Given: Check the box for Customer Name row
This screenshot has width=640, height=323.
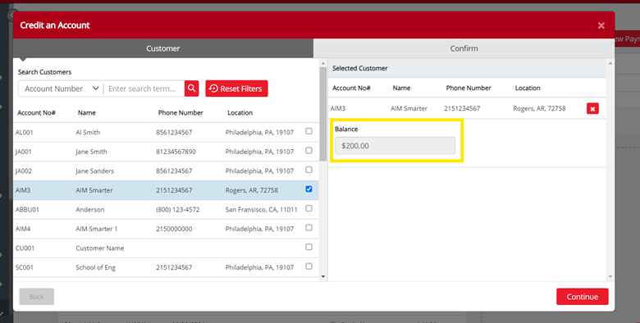Looking at the screenshot, I should 309,247.
